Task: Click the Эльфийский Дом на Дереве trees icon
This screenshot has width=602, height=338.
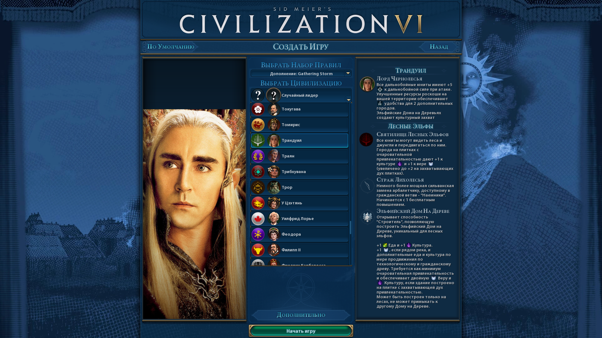Action: 367,217
